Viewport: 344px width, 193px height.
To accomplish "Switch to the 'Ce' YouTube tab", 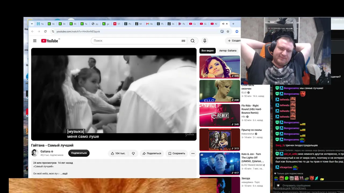I will (193, 24).
